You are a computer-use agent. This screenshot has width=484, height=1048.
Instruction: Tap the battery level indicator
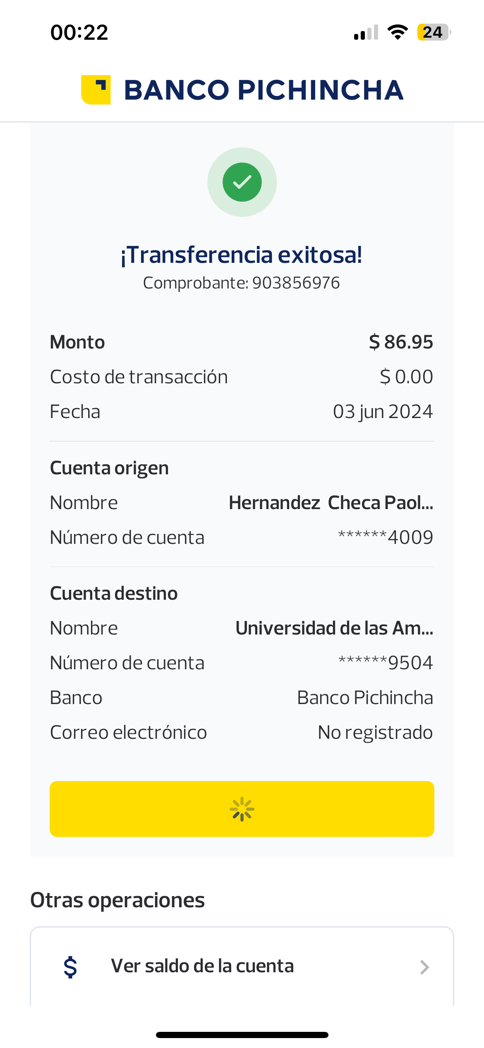(x=433, y=32)
